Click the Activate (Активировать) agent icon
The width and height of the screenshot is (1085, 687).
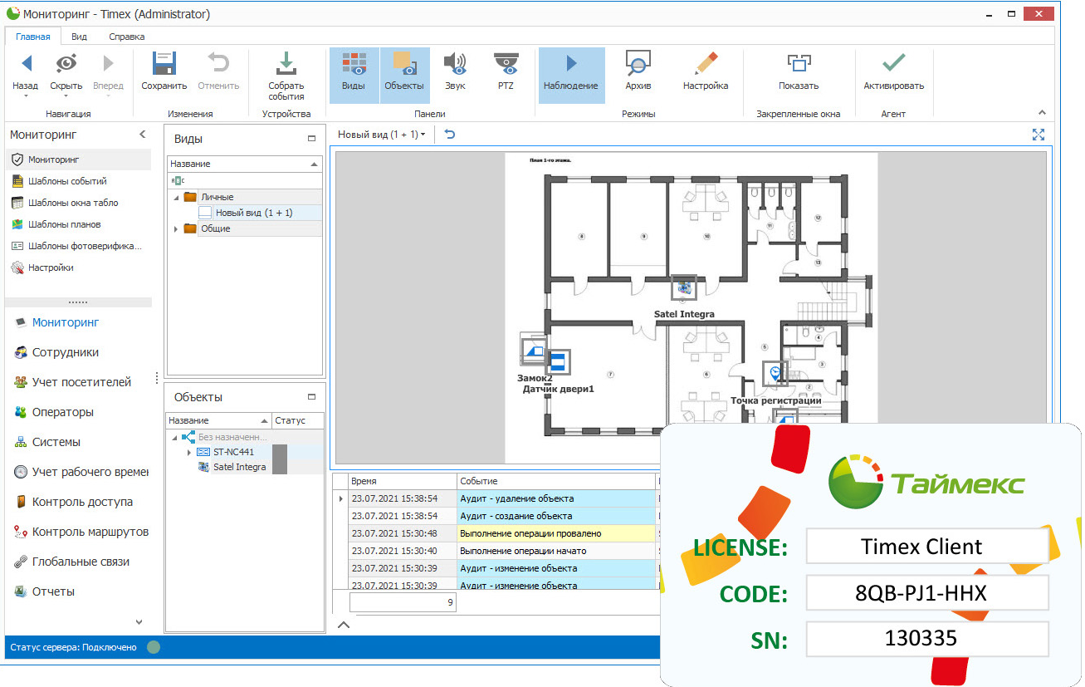pyautogui.click(x=893, y=65)
